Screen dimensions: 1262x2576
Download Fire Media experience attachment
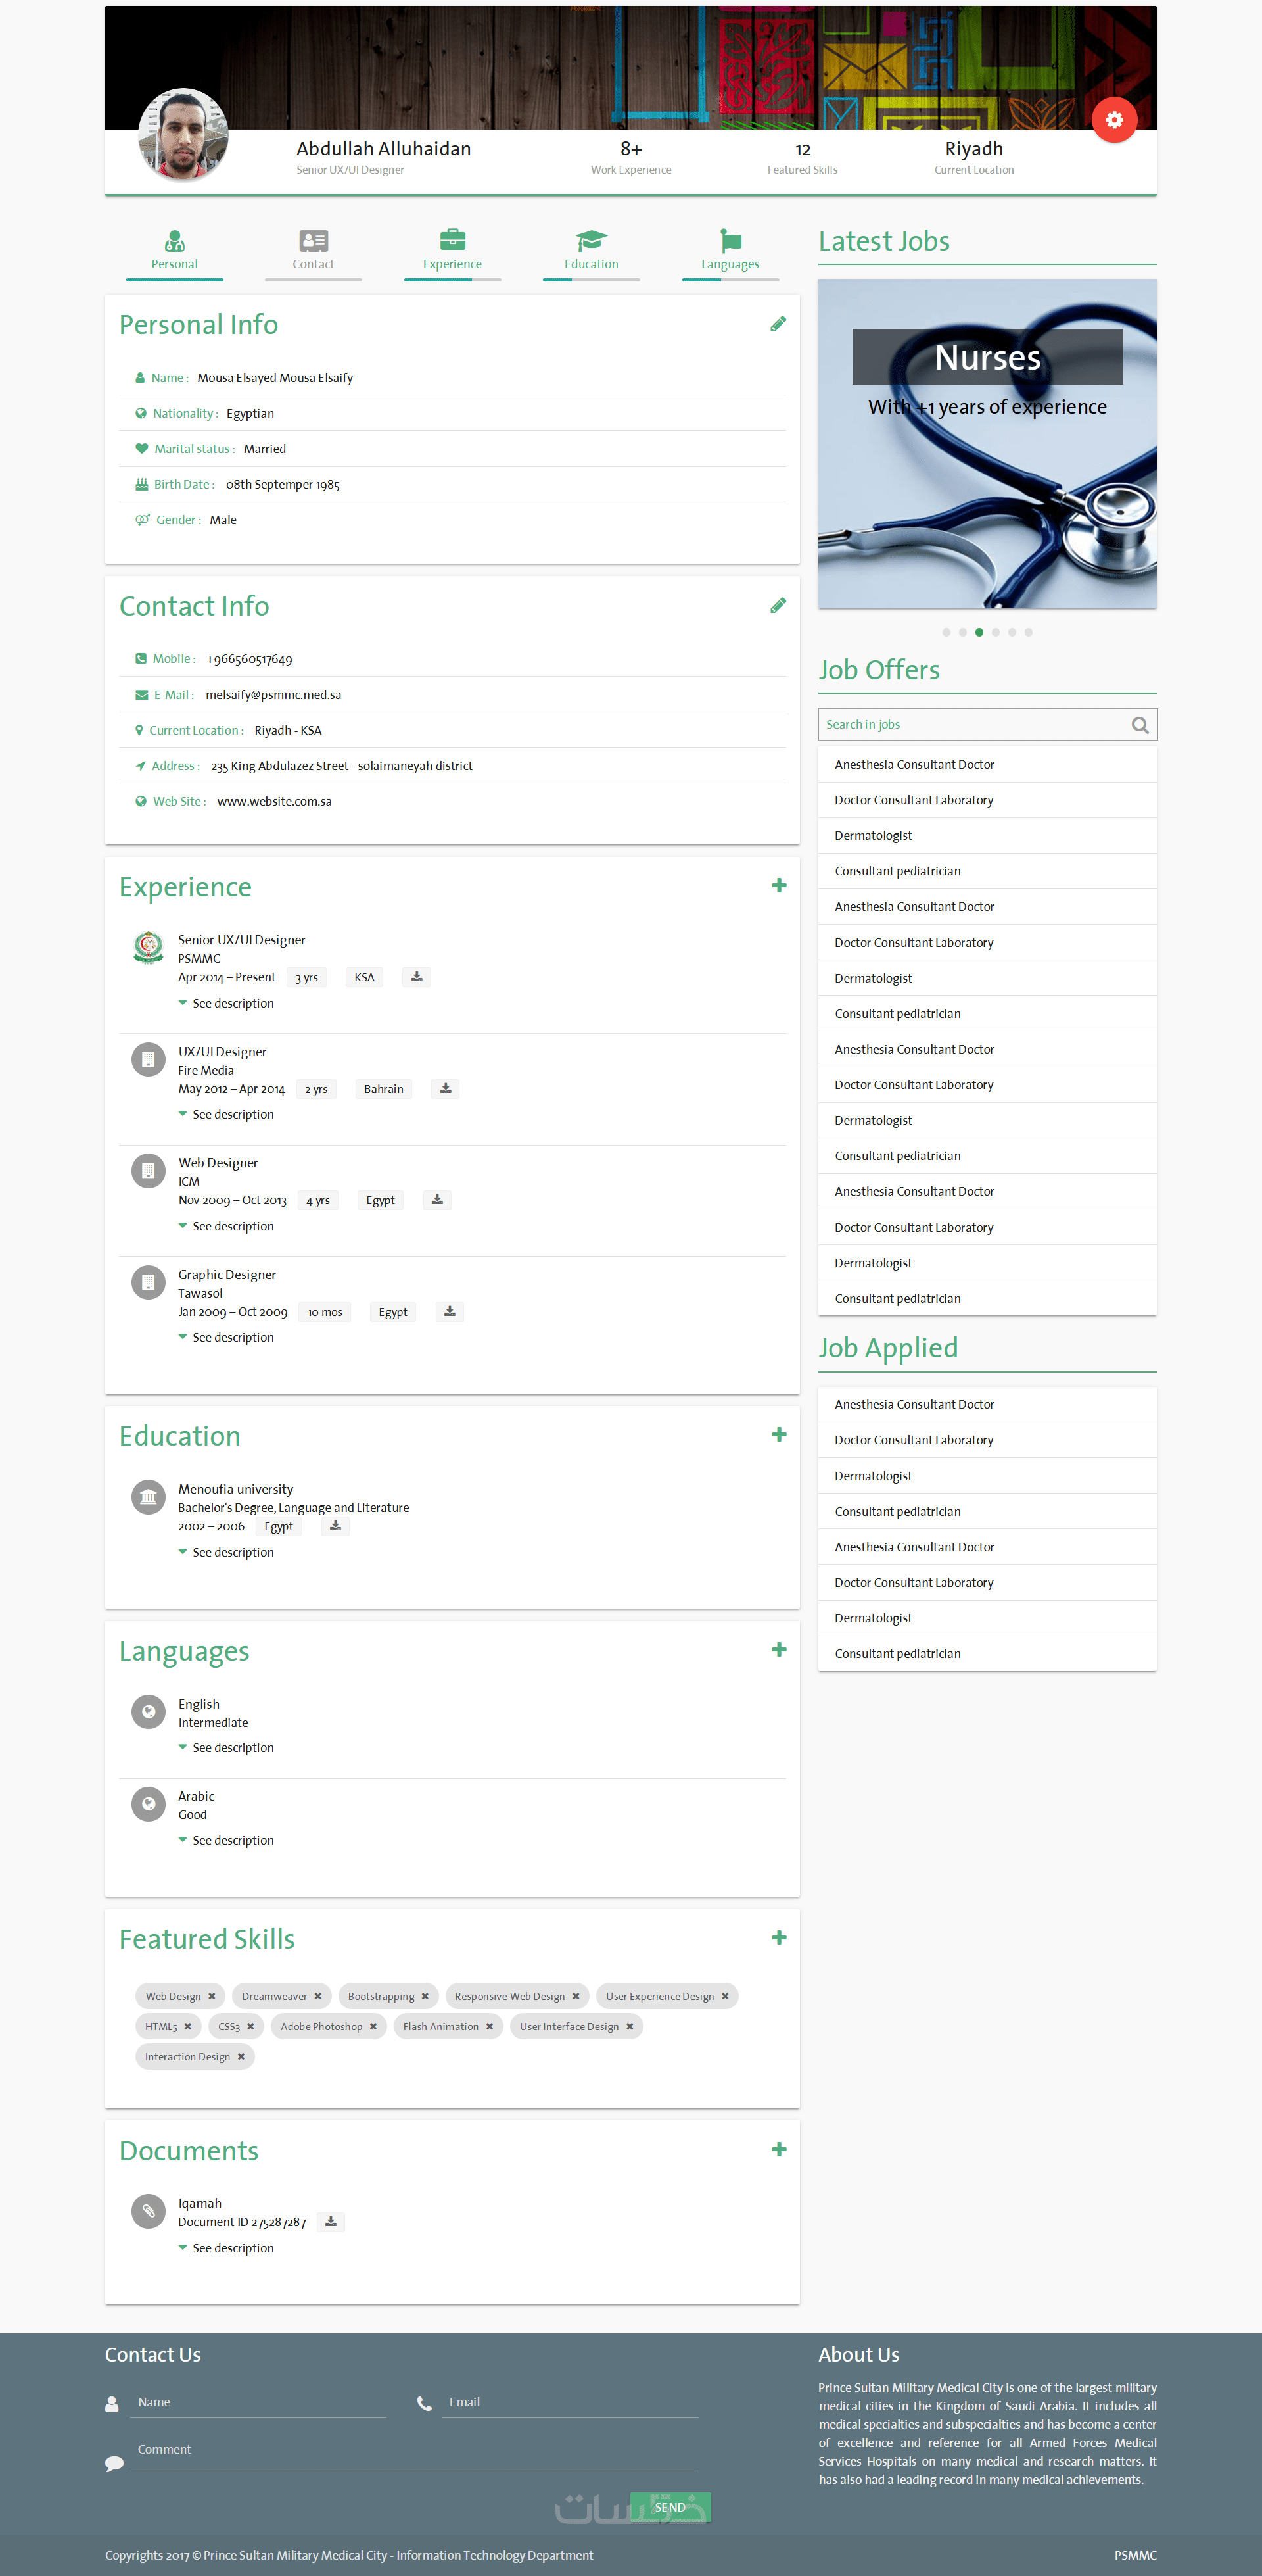click(446, 1089)
